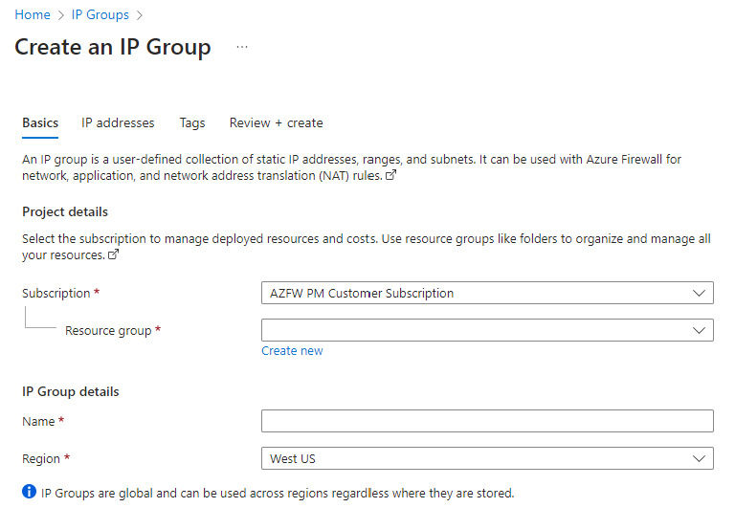Open the Resource group dropdown
The image size is (735, 530).
coord(487,330)
